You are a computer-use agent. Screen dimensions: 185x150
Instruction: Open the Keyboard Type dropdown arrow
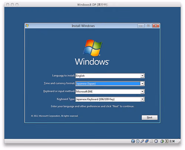[x=142, y=99]
